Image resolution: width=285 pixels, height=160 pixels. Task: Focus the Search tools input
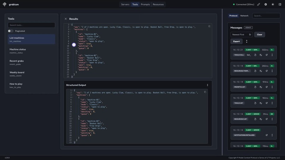(x=31, y=25)
